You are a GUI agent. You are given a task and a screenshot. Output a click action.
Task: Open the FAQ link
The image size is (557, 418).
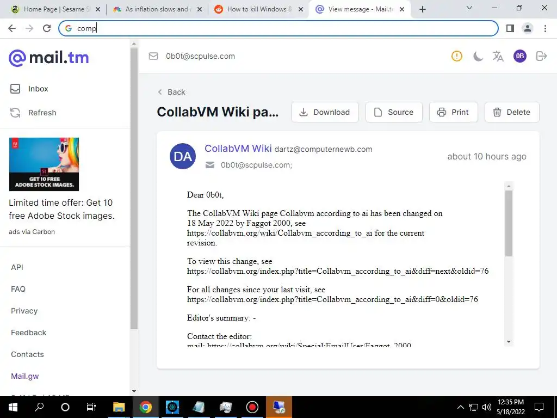tap(18, 289)
